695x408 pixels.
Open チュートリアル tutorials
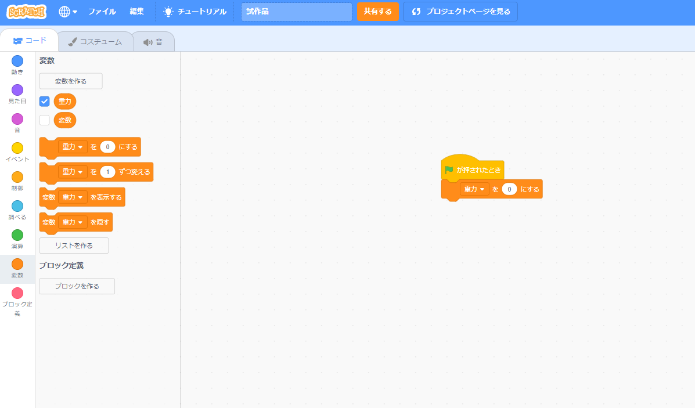[195, 12]
